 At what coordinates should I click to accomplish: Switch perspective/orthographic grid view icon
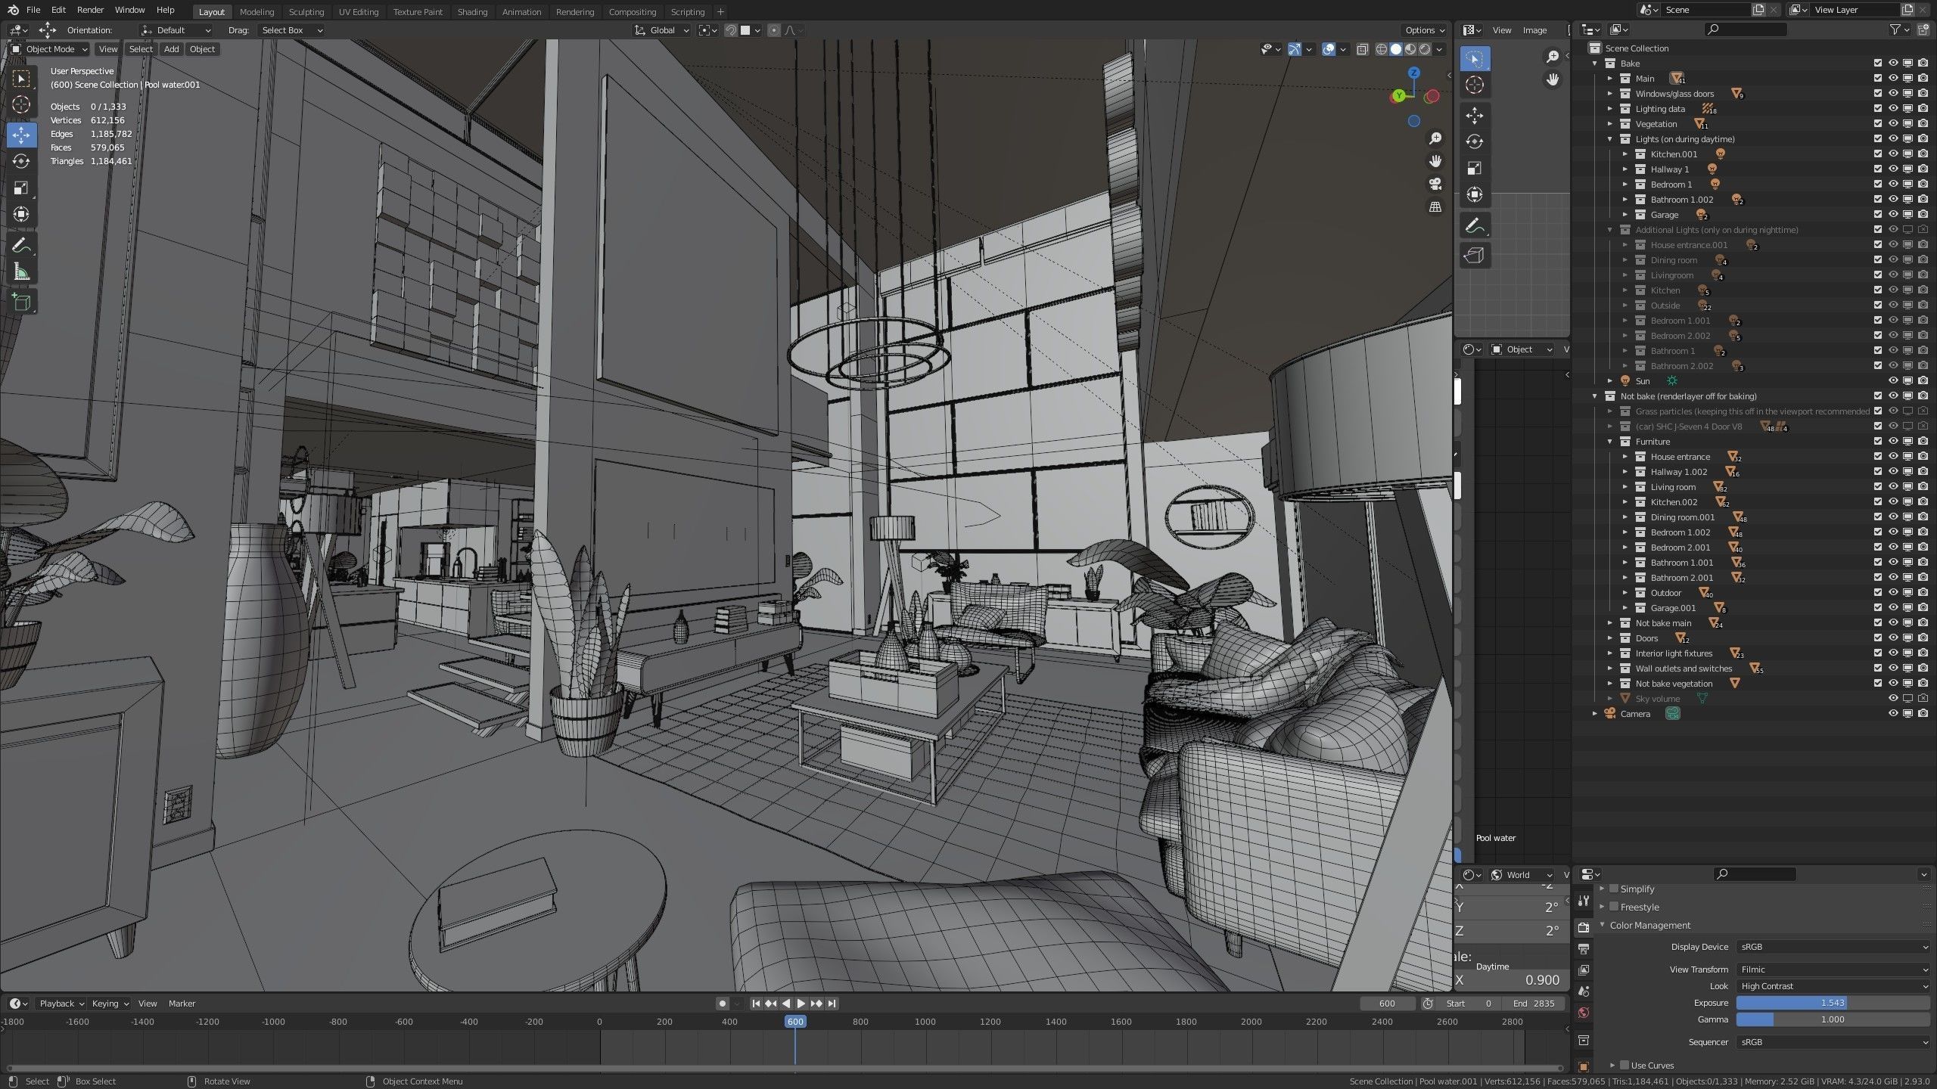point(1435,206)
